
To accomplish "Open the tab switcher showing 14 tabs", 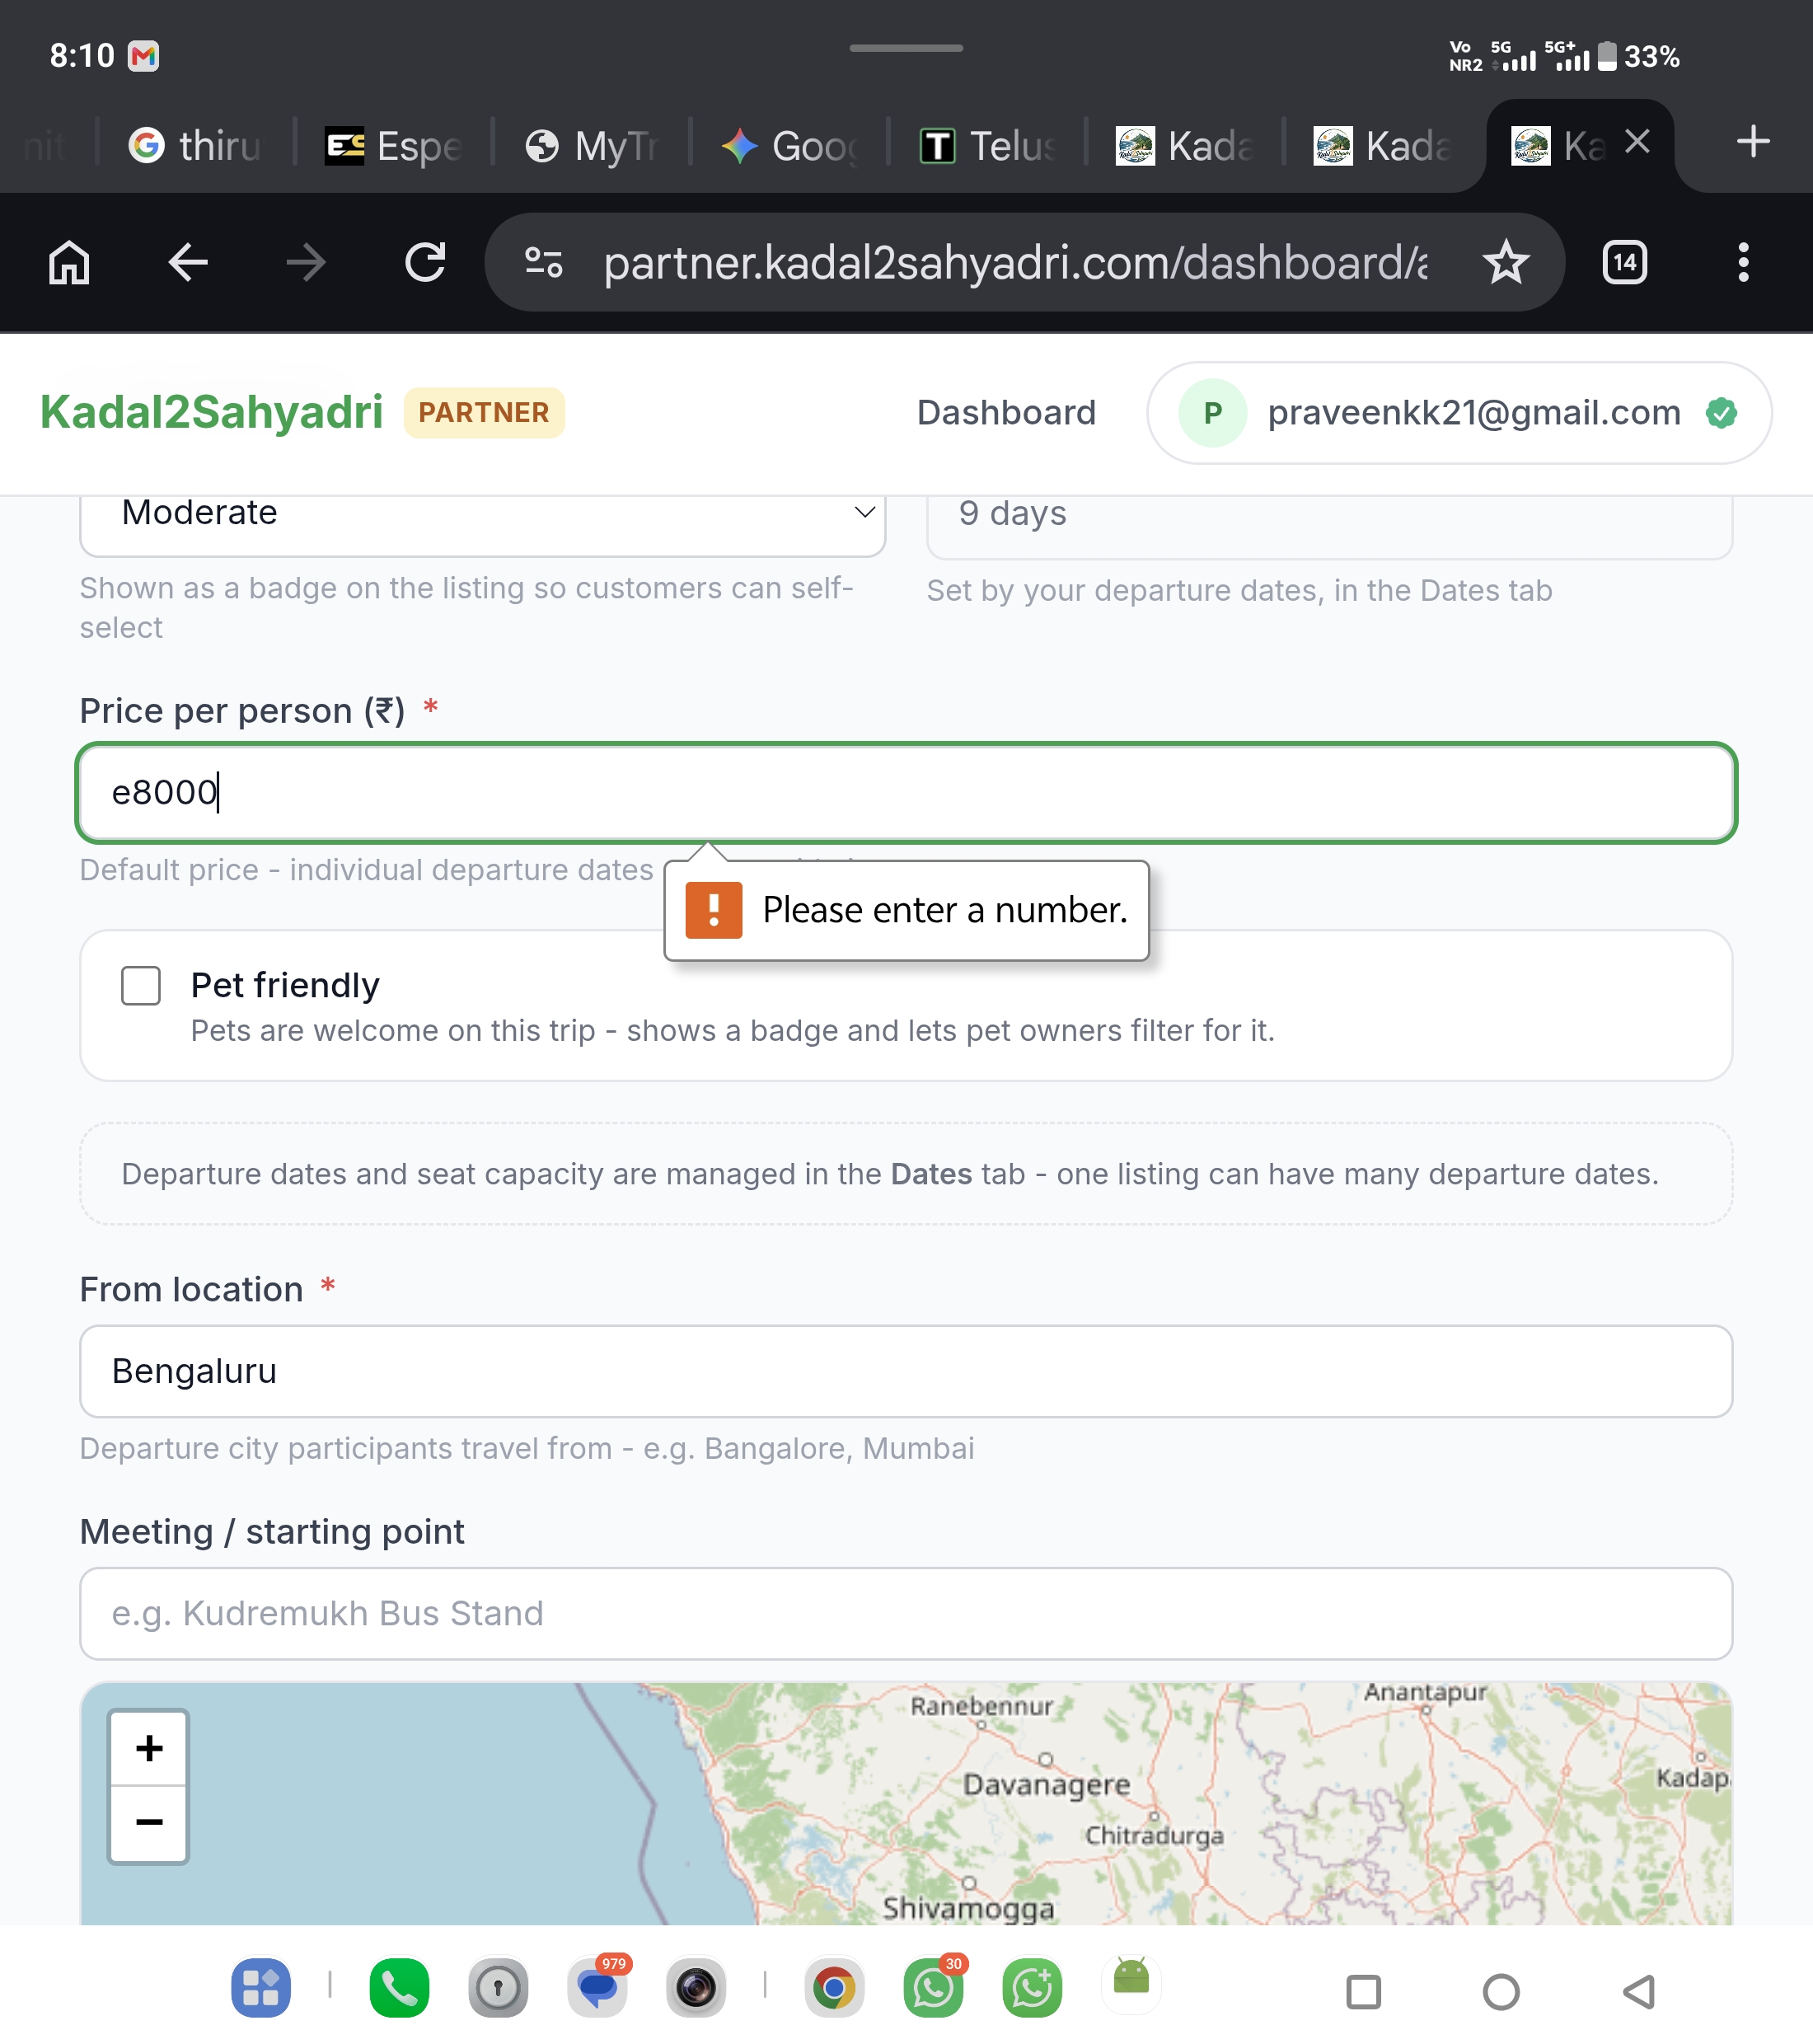I will pos(1625,263).
